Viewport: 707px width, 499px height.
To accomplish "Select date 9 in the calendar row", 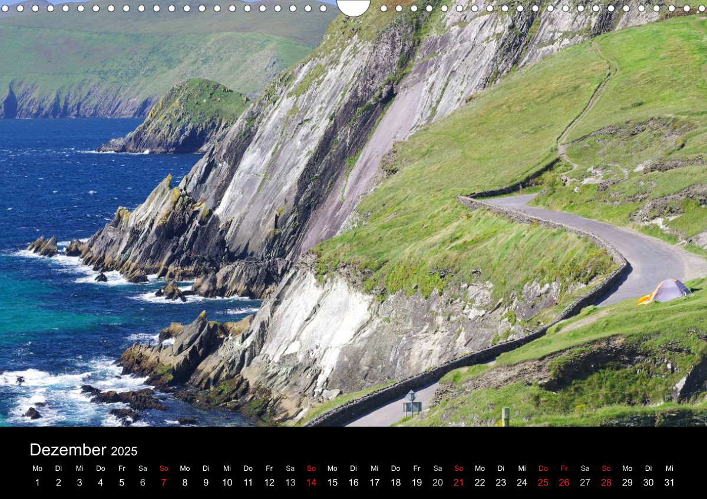I will [x=206, y=483].
